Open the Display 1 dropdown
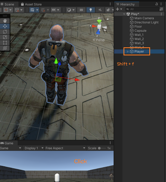Screen dimensions: 166x182 [34, 148]
